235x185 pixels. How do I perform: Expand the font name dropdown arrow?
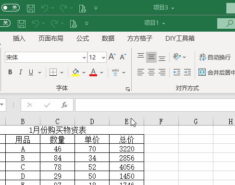[x=84, y=58]
